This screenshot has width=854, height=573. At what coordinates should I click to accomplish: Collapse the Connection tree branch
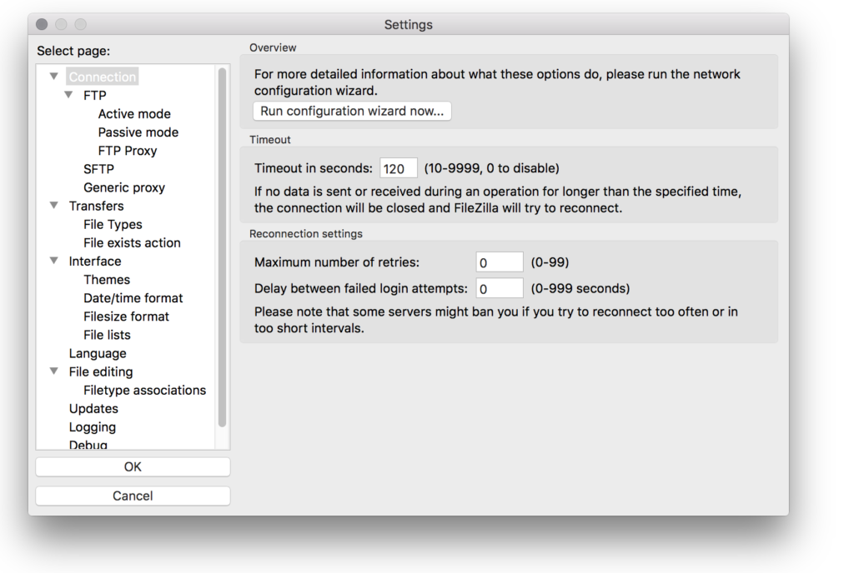53,76
